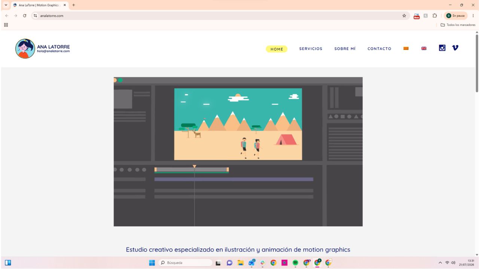Open the HOME menu item
This screenshot has width=479, height=269.
pos(277,49)
